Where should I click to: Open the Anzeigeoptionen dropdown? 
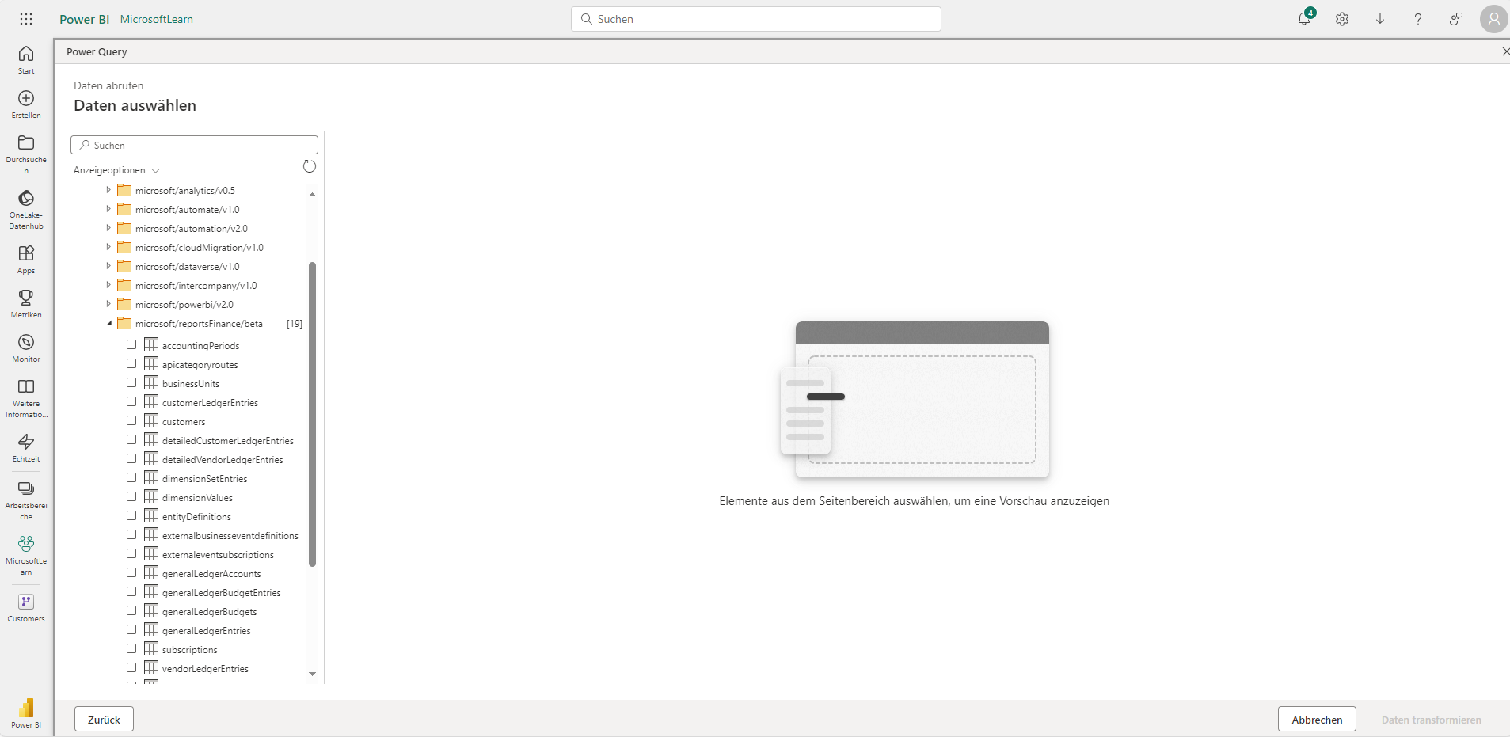coord(116,170)
